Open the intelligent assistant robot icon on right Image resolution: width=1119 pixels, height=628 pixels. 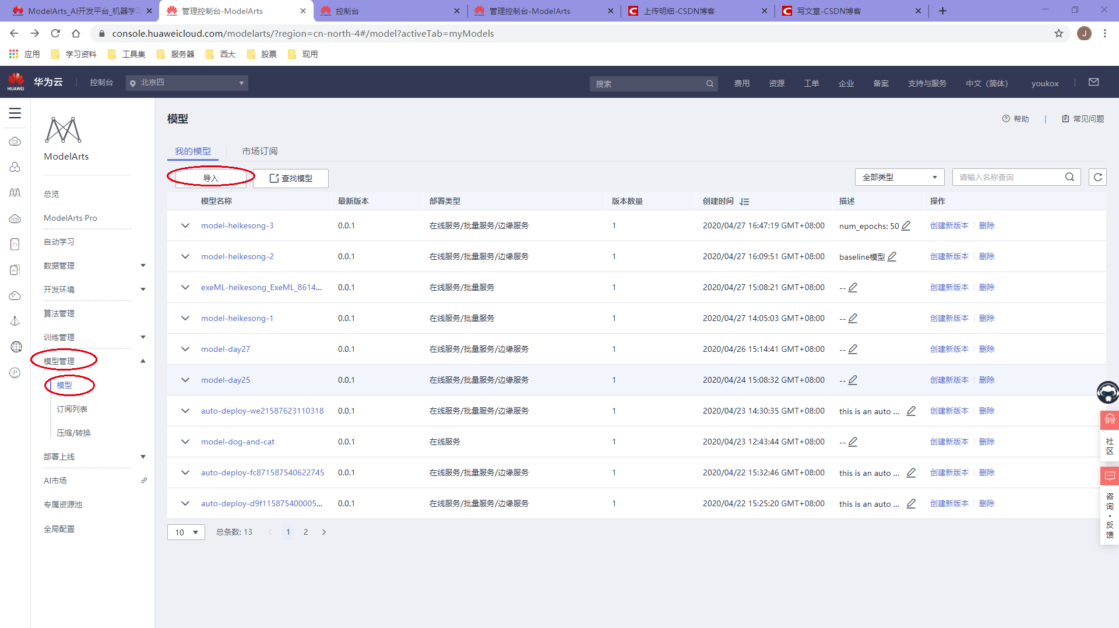tap(1107, 392)
